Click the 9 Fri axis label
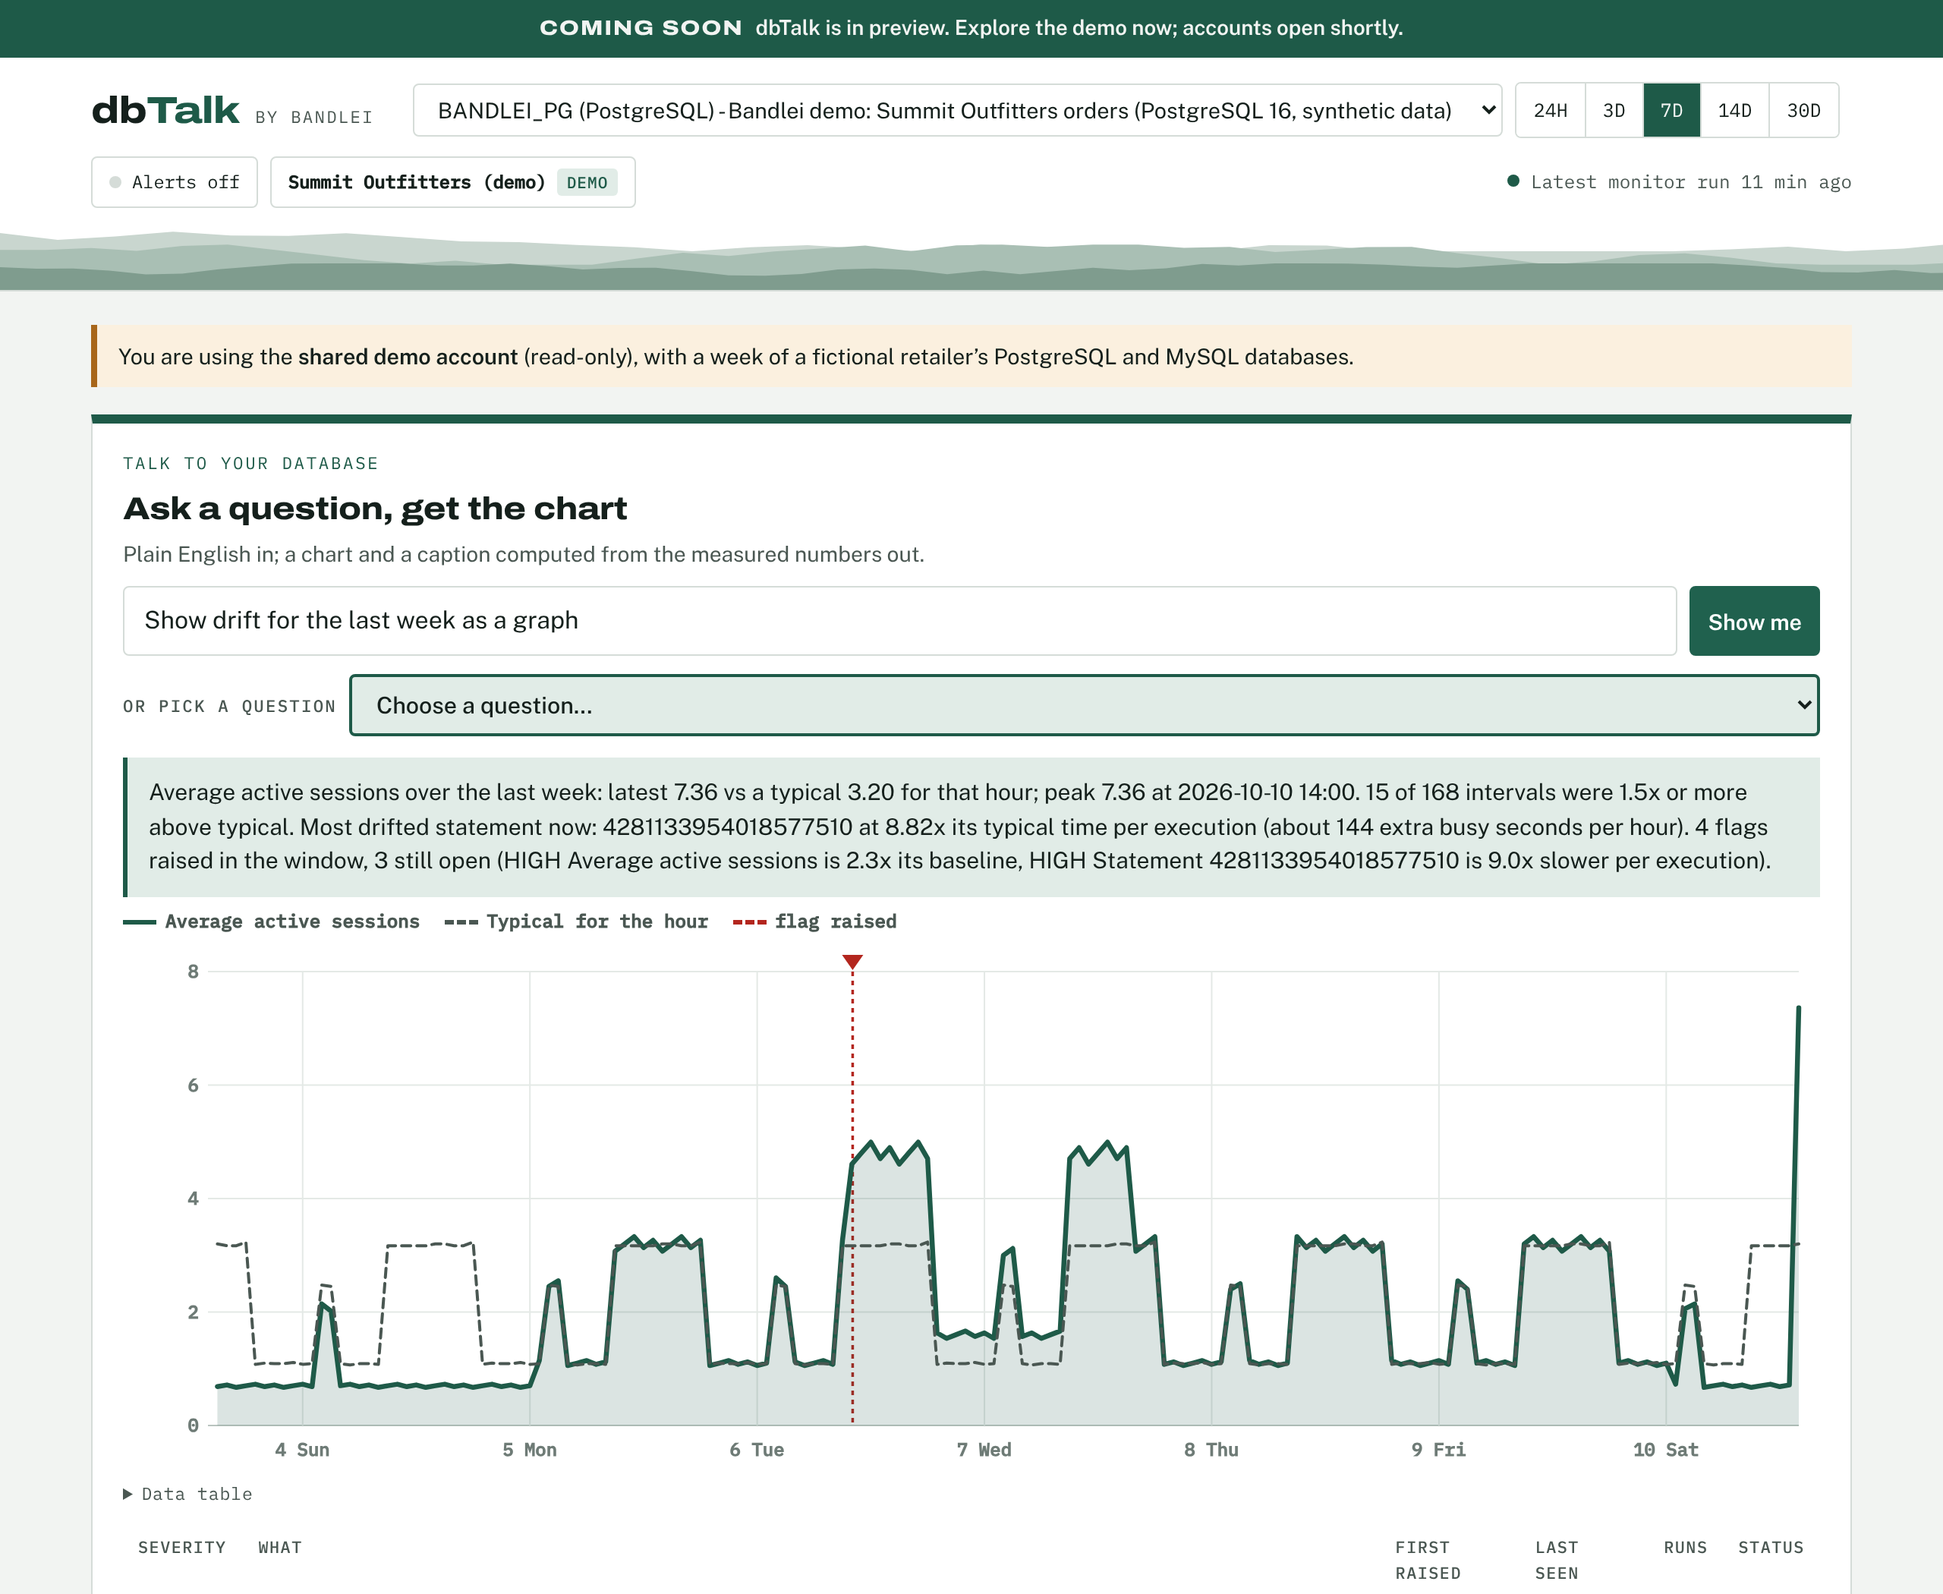Screen dimensions: 1943x1594 [1438, 1449]
